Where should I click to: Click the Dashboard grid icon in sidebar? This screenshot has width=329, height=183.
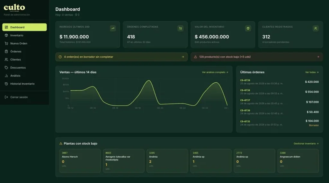(x=6, y=27)
